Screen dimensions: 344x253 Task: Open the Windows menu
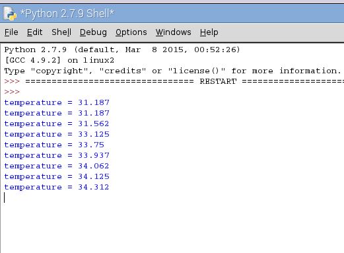click(x=174, y=32)
